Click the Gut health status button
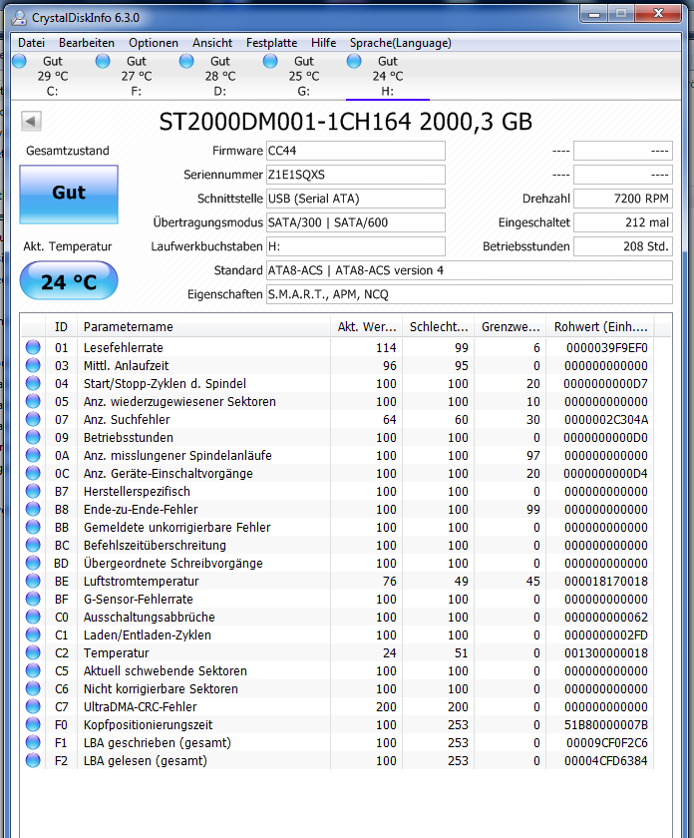The width and height of the screenshot is (694, 838). click(69, 194)
